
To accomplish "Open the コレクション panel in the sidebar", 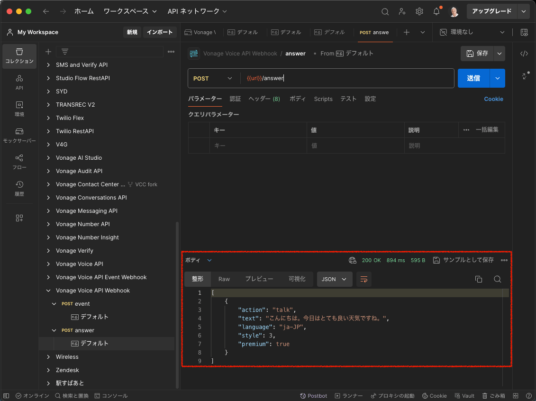I will point(19,56).
